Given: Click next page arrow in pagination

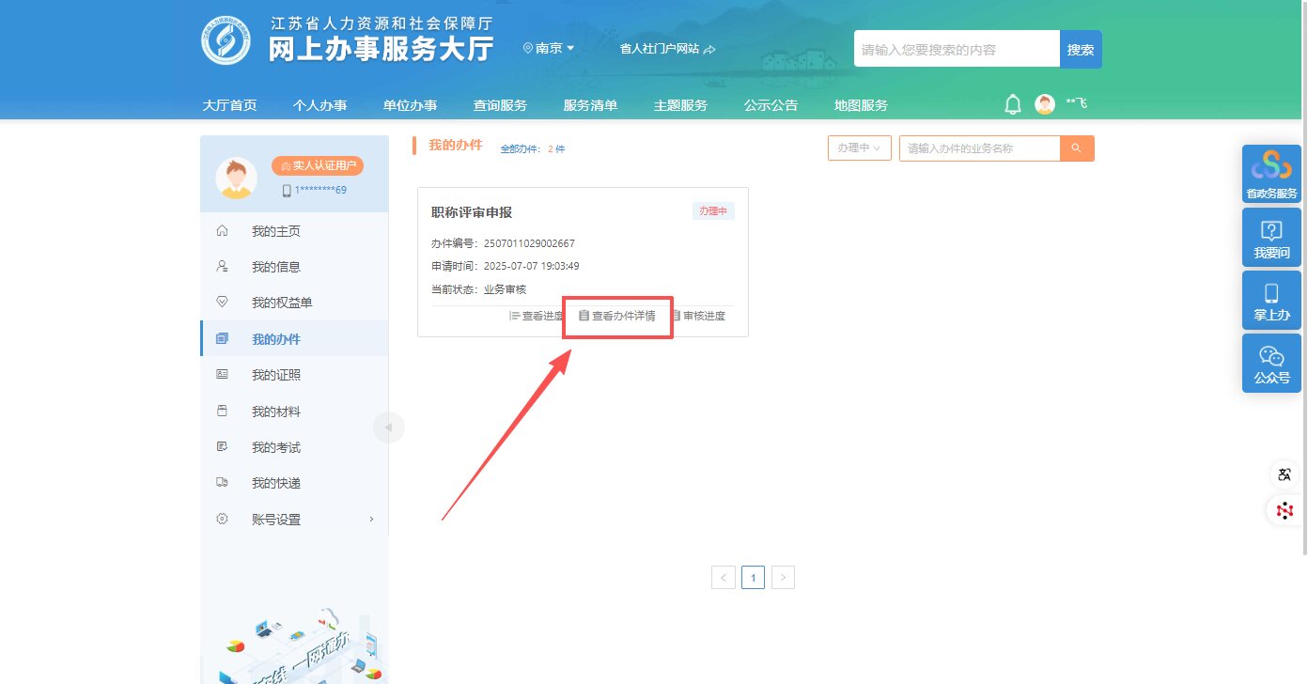Looking at the screenshot, I should pyautogui.click(x=783, y=577).
